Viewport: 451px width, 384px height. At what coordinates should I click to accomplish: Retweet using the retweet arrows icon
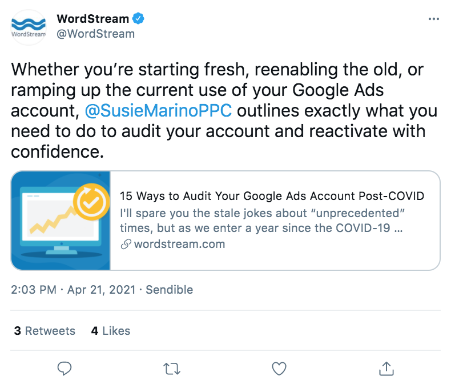click(172, 369)
